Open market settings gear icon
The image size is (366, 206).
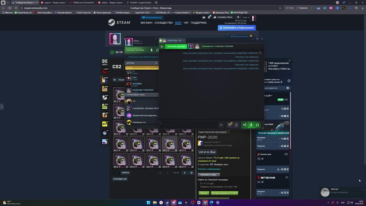(289, 81)
